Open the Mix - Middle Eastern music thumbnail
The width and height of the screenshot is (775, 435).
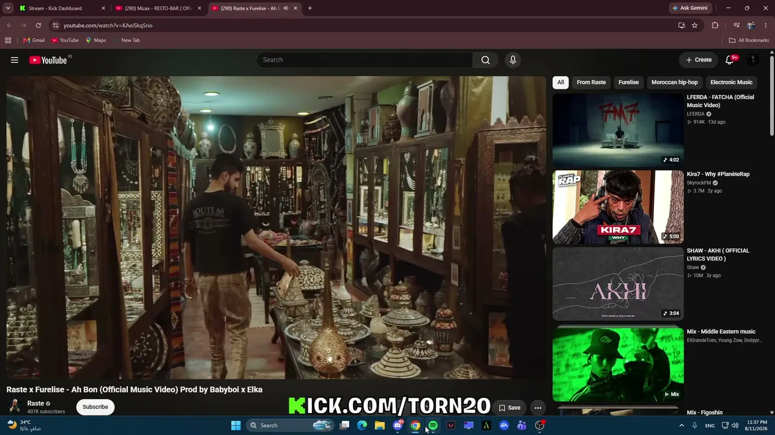coord(618,364)
